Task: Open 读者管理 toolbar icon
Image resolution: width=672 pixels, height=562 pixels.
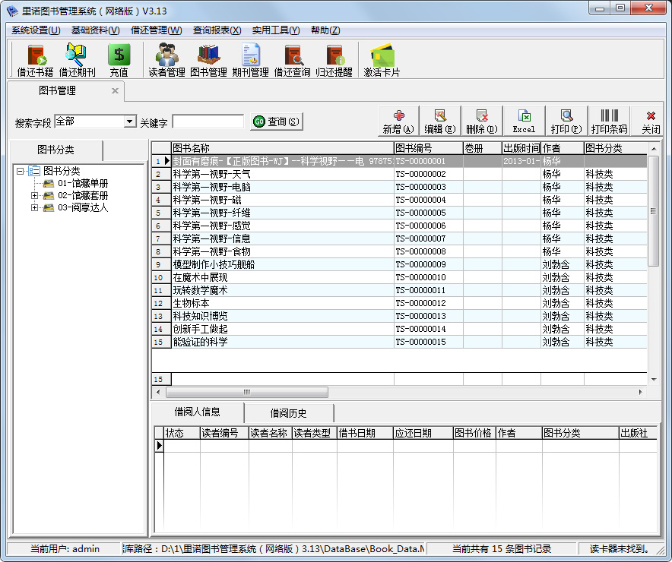Action: point(166,60)
